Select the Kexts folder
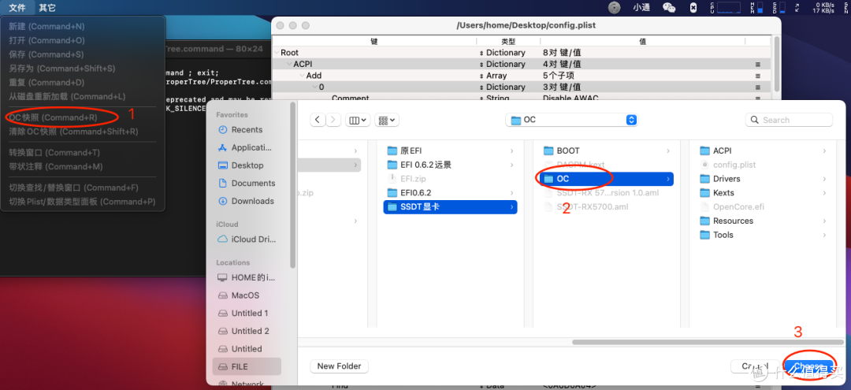 coord(764,192)
